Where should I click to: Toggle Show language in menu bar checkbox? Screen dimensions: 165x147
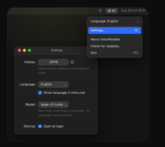coord(40,93)
